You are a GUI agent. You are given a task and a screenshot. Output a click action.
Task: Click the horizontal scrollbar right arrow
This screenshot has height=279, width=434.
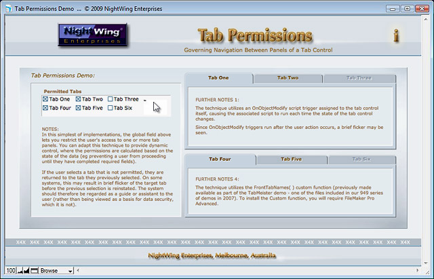[418, 270]
